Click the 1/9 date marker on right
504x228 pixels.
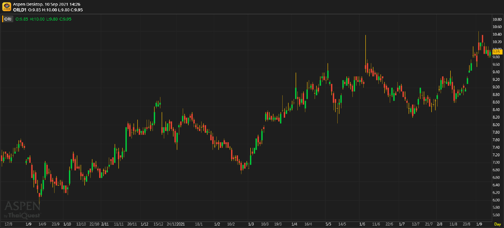(x=479, y=224)
